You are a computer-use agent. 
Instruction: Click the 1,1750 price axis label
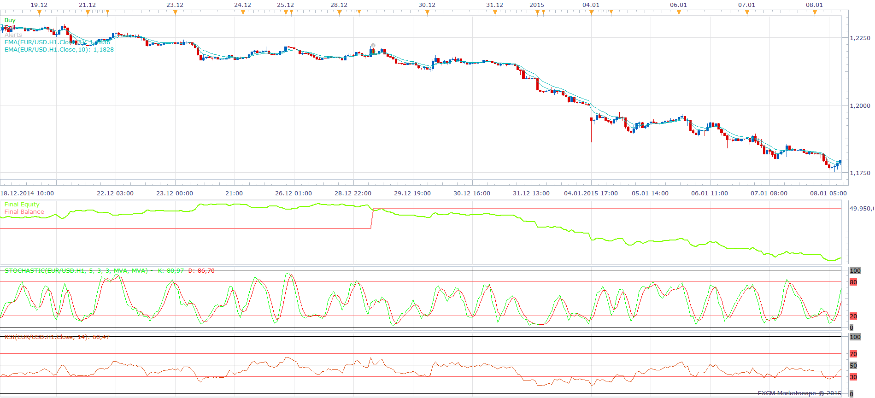point(860,173)
